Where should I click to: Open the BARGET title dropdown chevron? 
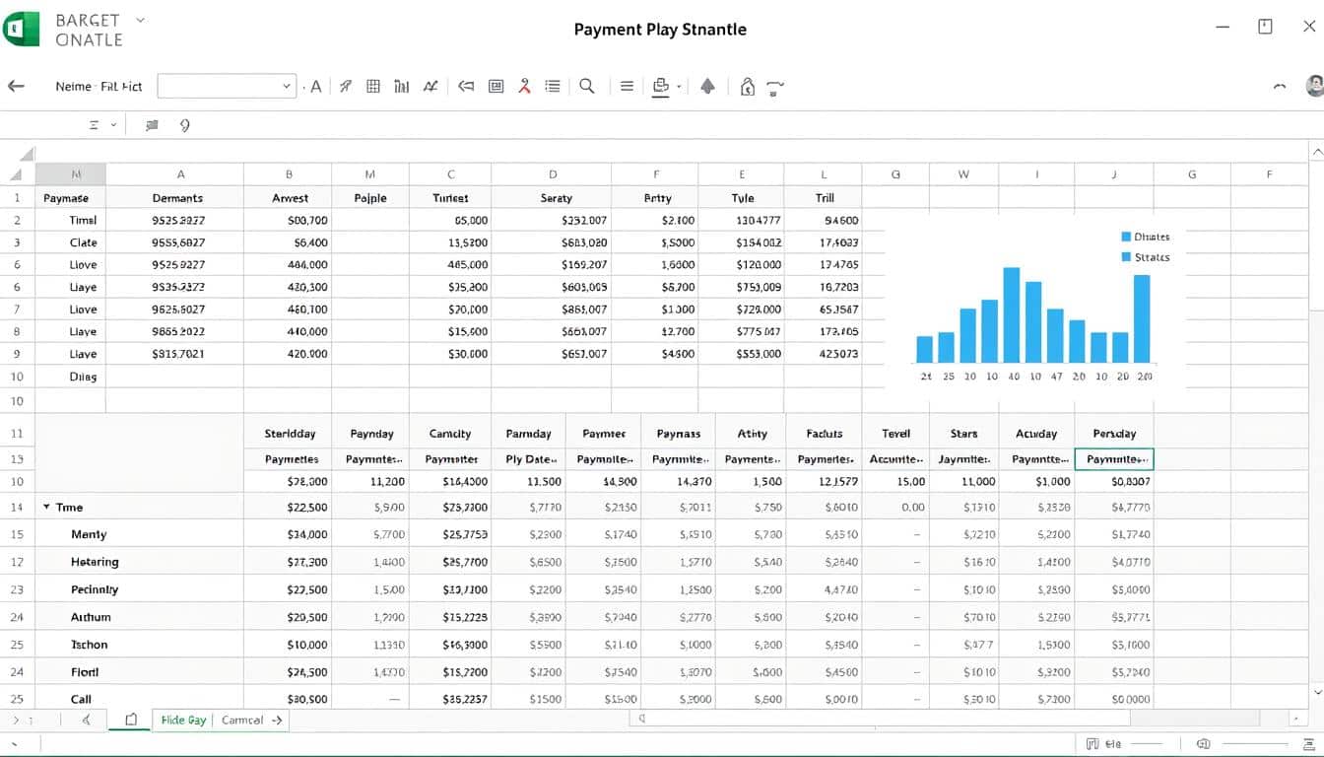(139, 20)
